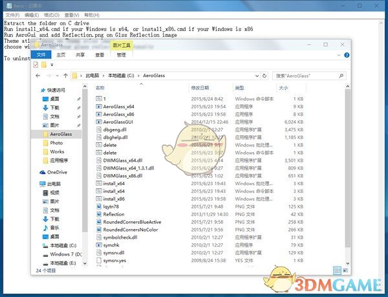Open the 管理 picture tools tab
The height and width of the screenshot is (297, 388).
(x=122, y=55)
